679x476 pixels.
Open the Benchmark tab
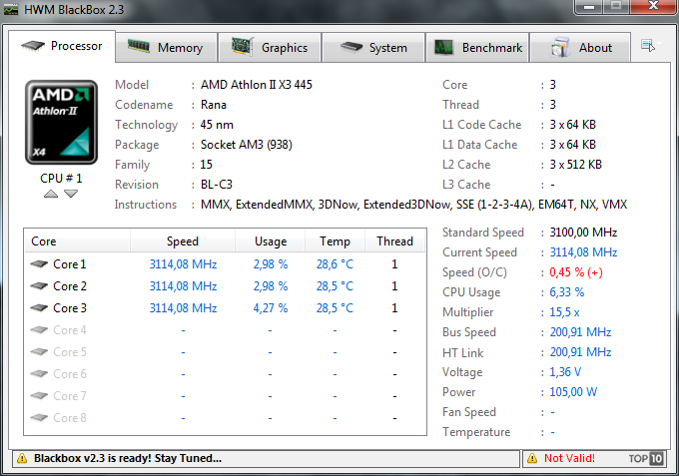[x=477, y=48]
